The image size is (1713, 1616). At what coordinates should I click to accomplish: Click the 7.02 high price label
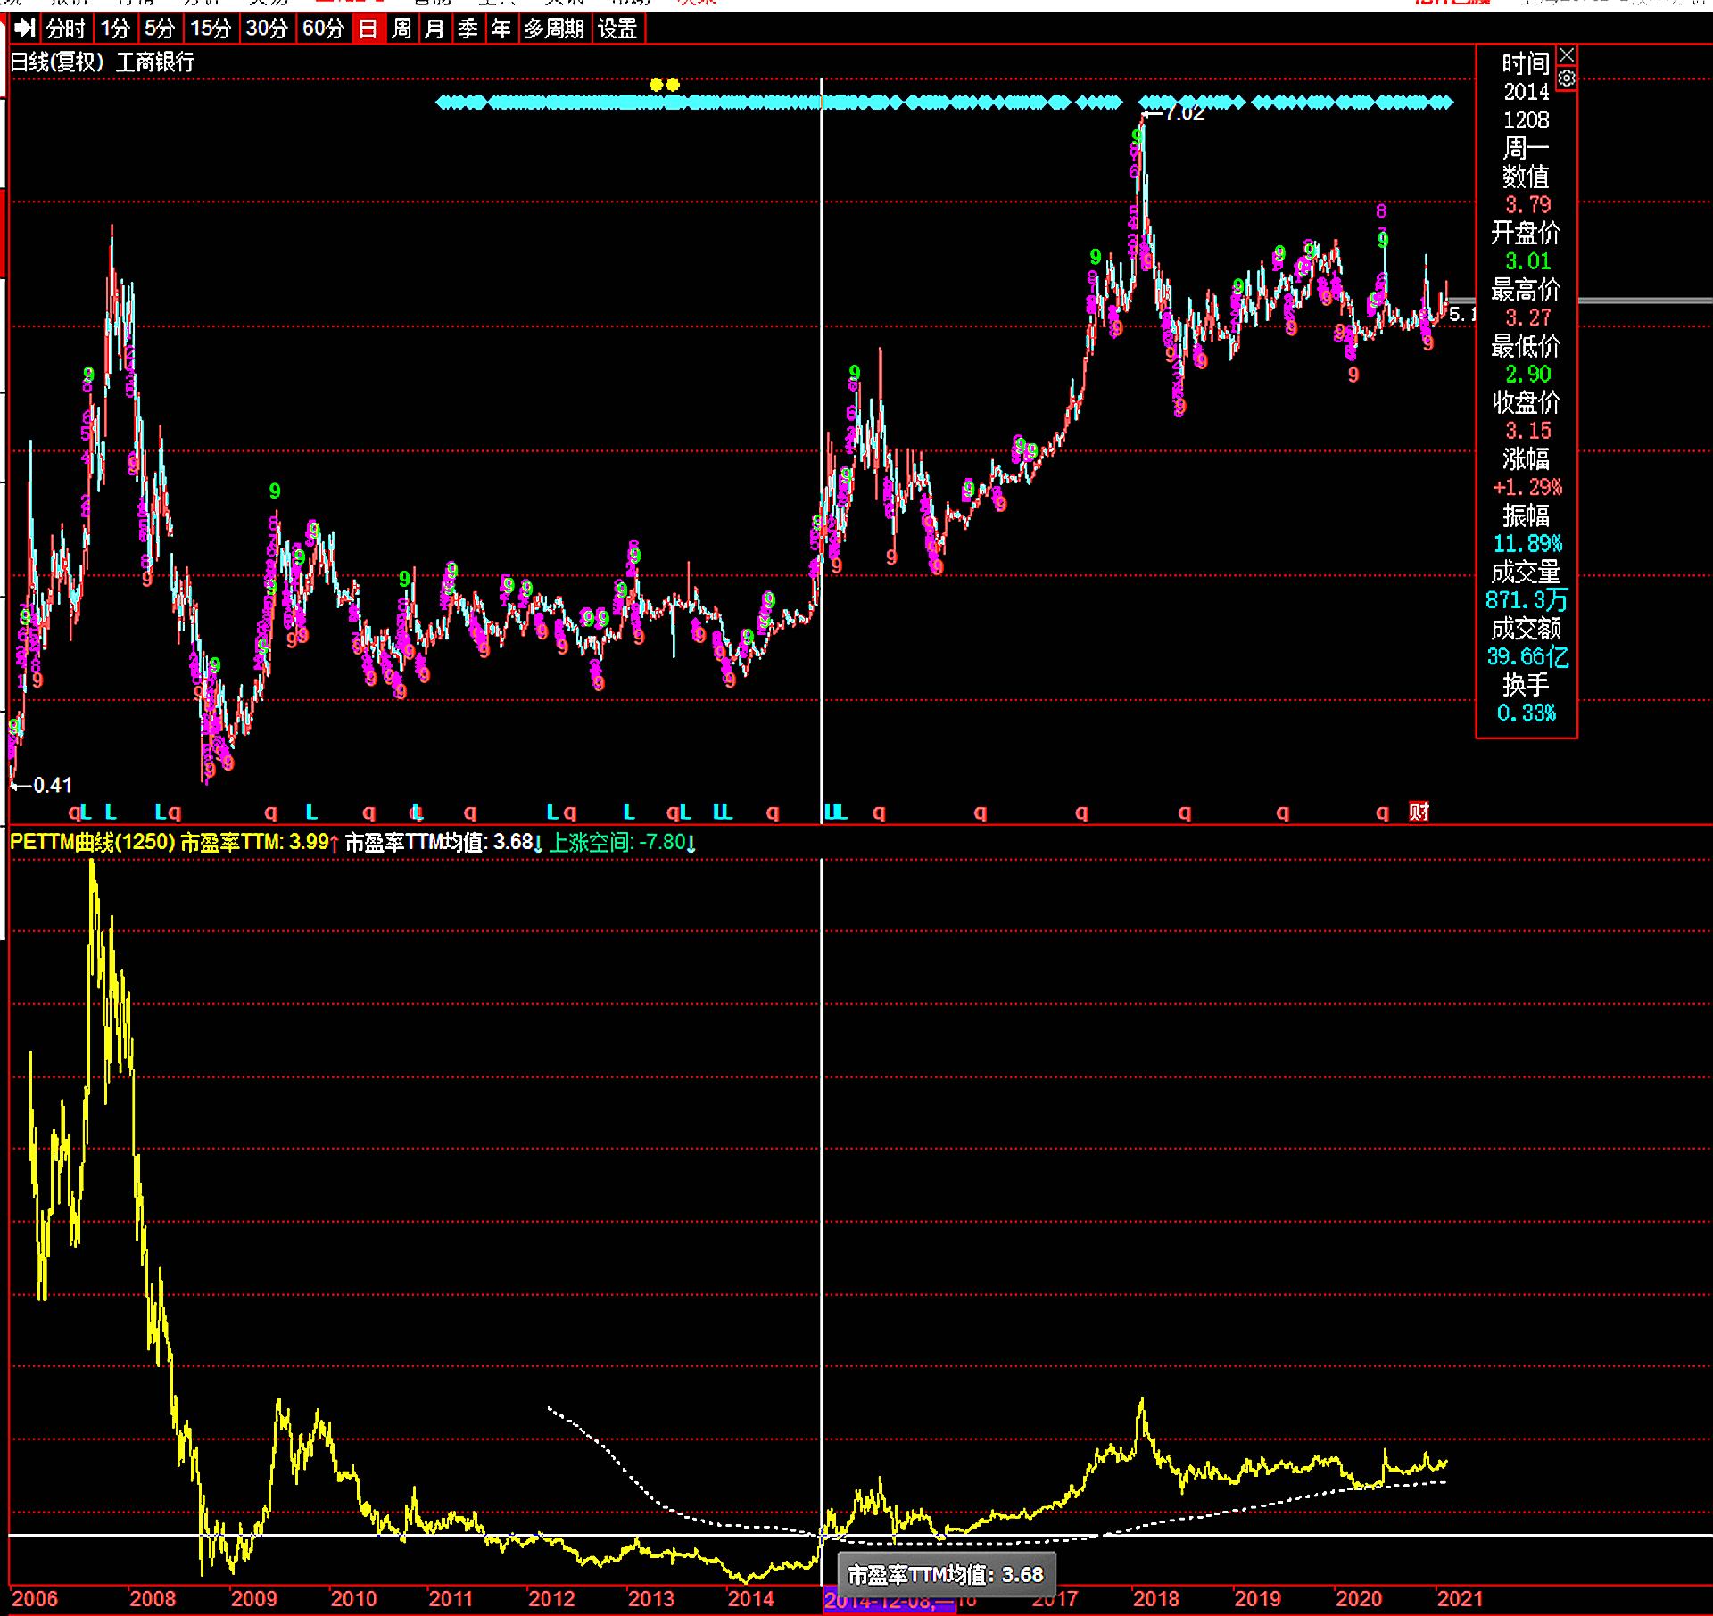tap(1184, 113)
